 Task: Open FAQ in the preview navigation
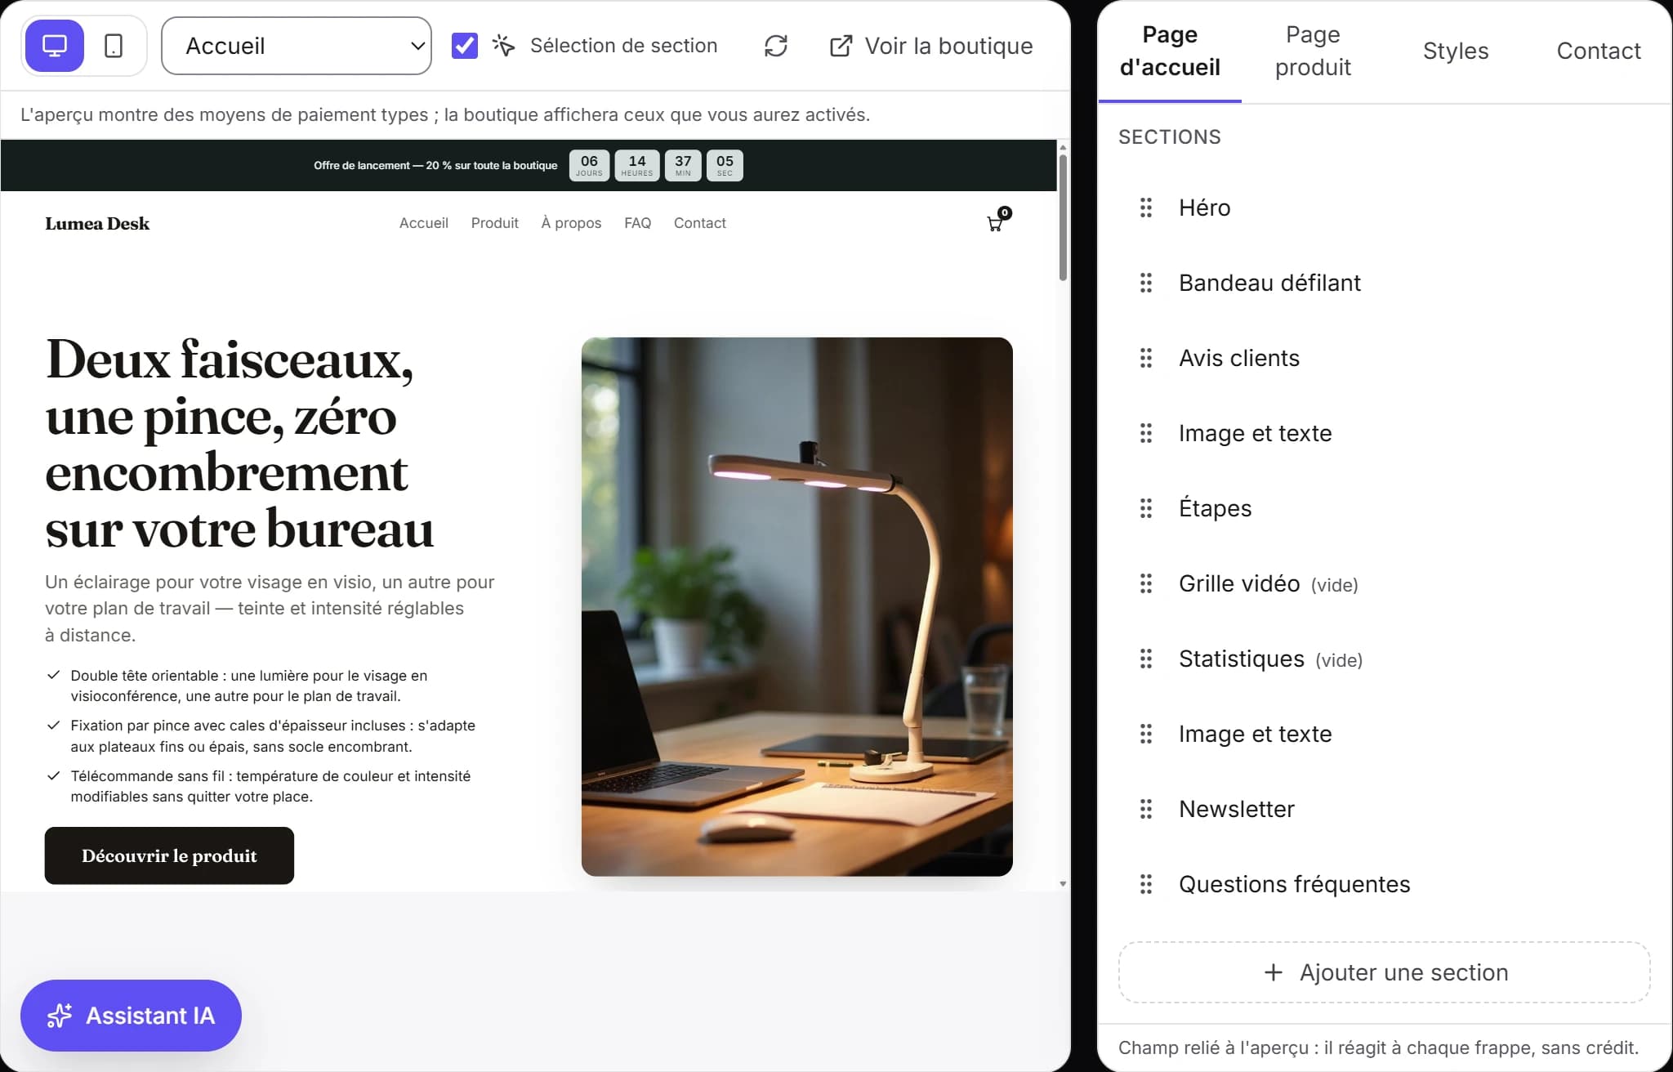tap(637, 223)
